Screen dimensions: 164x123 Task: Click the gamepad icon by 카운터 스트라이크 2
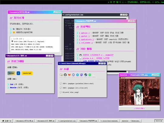[x=80, y=55]
